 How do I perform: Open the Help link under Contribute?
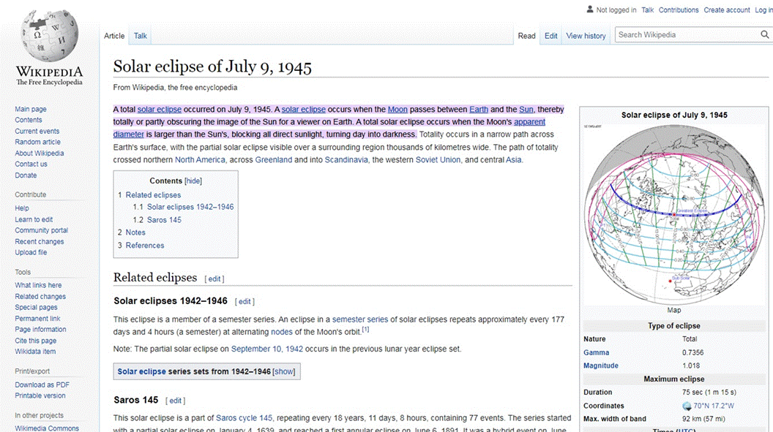[x=22, y=208]
